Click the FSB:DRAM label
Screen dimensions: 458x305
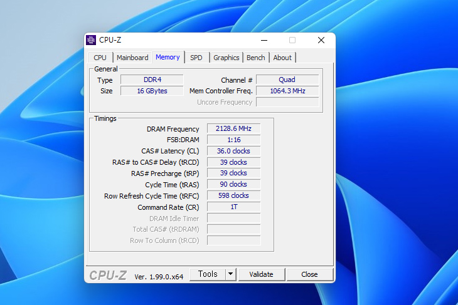183,140
